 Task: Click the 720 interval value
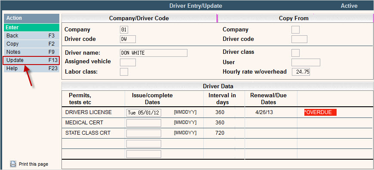220,133
